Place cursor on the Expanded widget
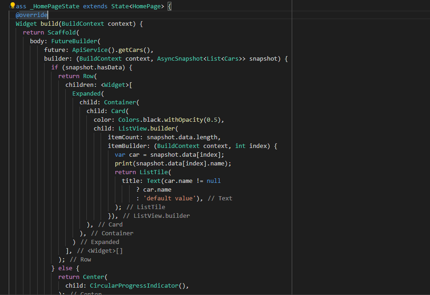The image size is (430, 295). click(86, 93)
